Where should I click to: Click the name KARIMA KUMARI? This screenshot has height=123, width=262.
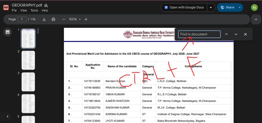pos(116,114)
